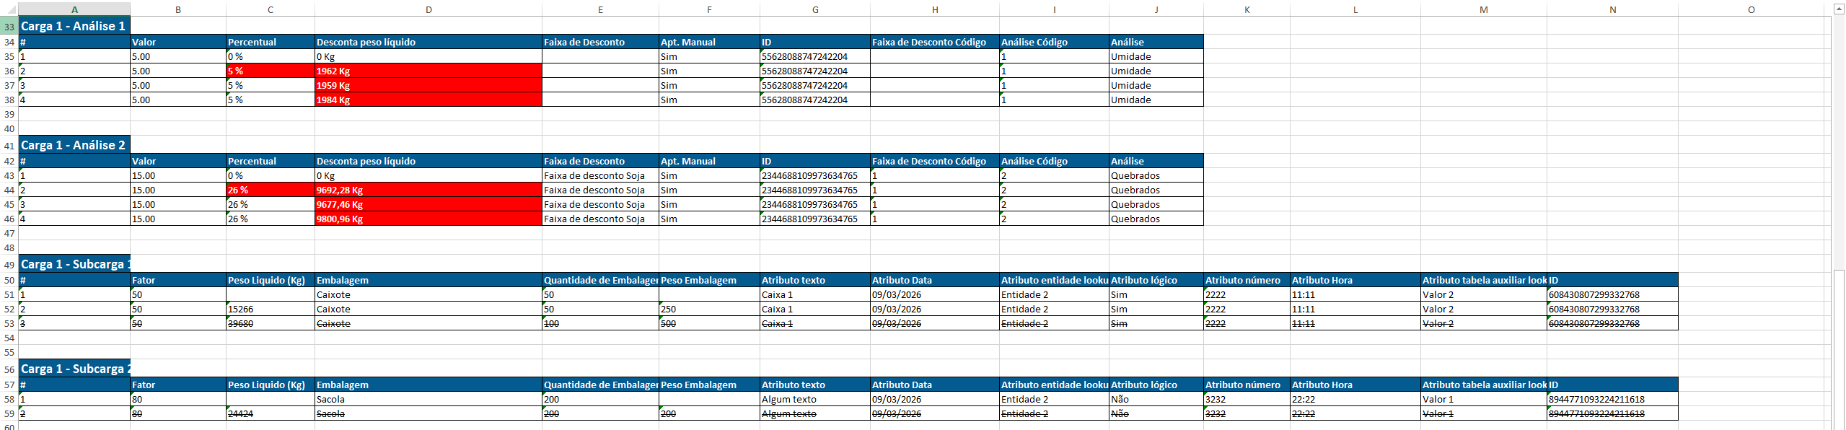Viewport: 1846px width, 430px height.
Task: Select the ID cell in row 44
Action: [x=815, y=190]
